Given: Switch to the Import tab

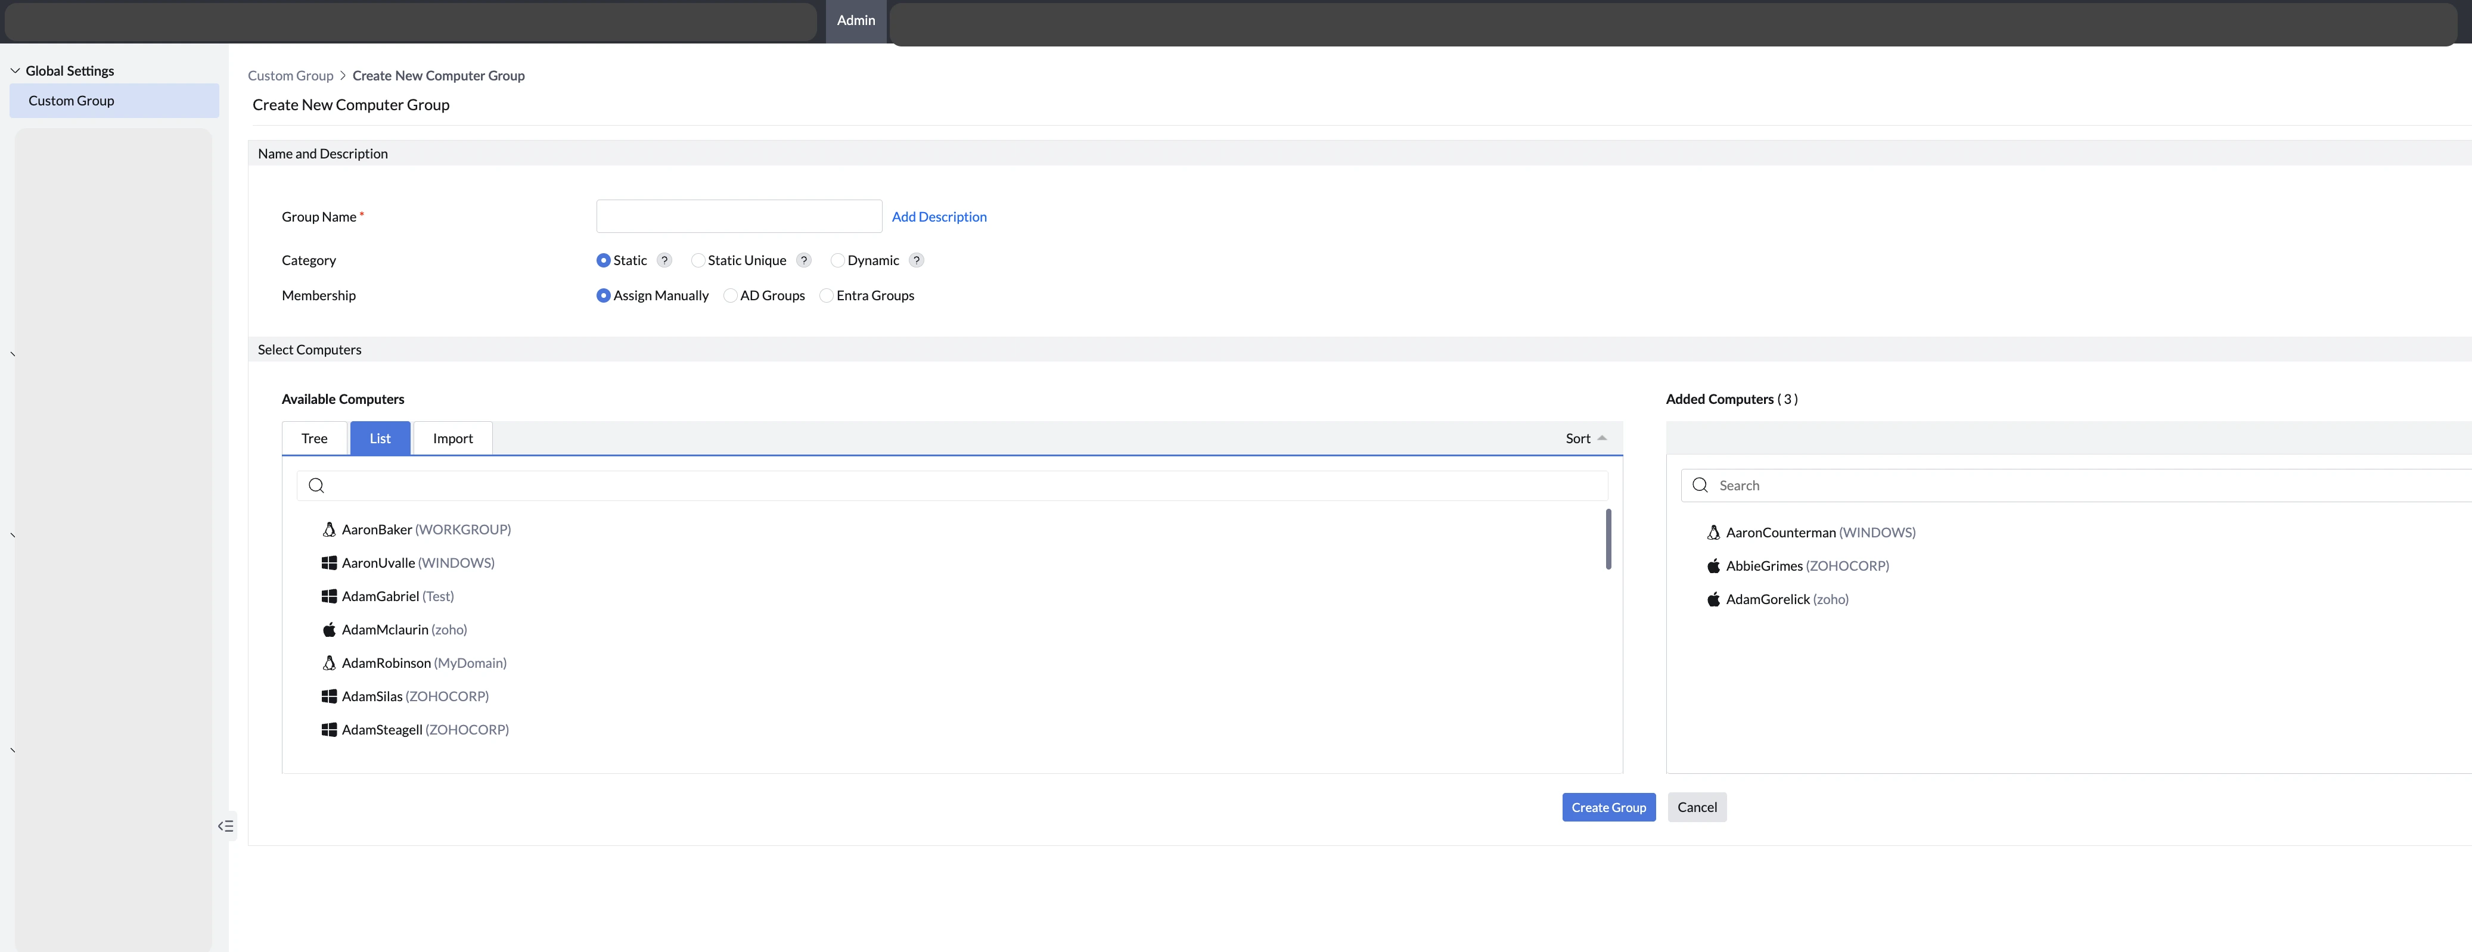Looking at the screenshot, I should click(453, 438).
